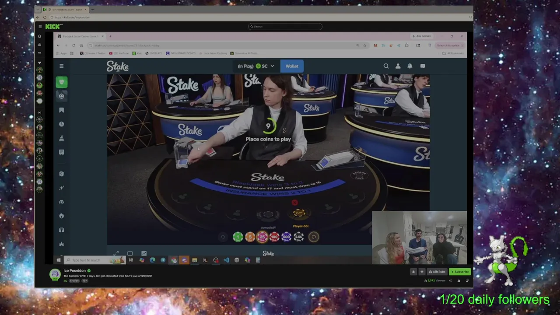Click the undo bet icon left of chips
560x315 pixels.
point(223,237)
